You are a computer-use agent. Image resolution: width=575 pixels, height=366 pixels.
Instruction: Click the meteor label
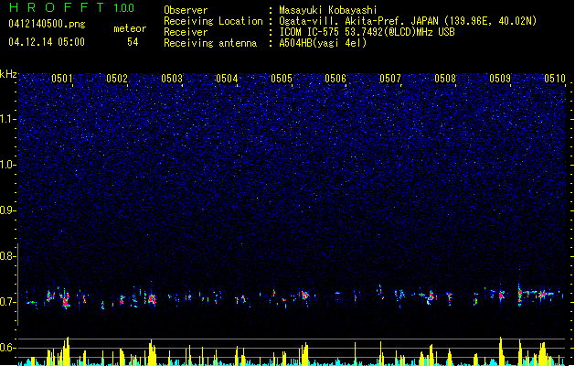click(130, 28)
